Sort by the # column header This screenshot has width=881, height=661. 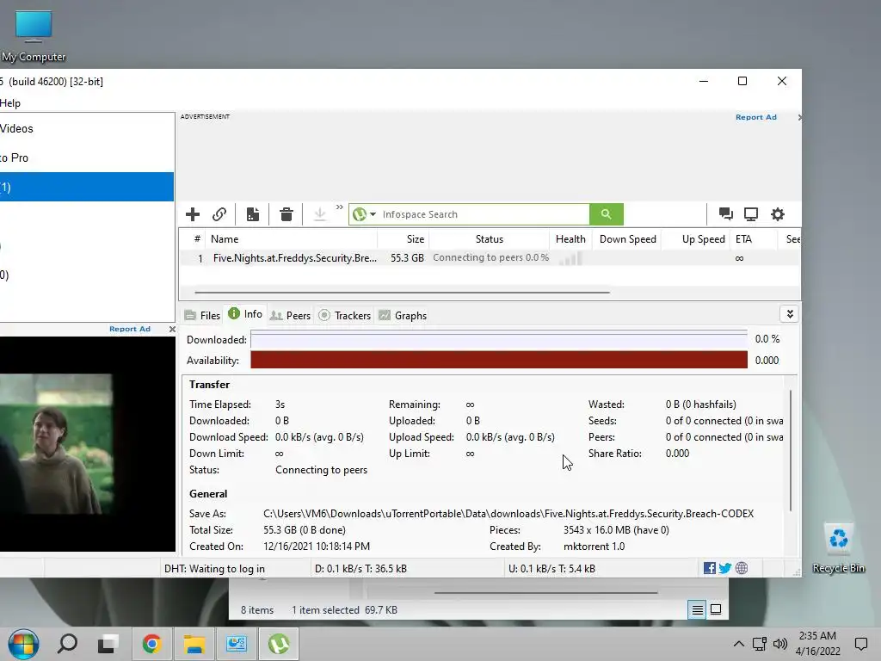click(197, 239)
